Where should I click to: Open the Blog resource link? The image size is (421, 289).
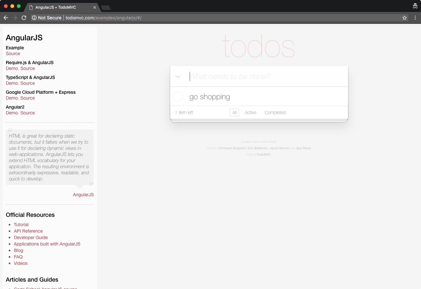(18, 250)
